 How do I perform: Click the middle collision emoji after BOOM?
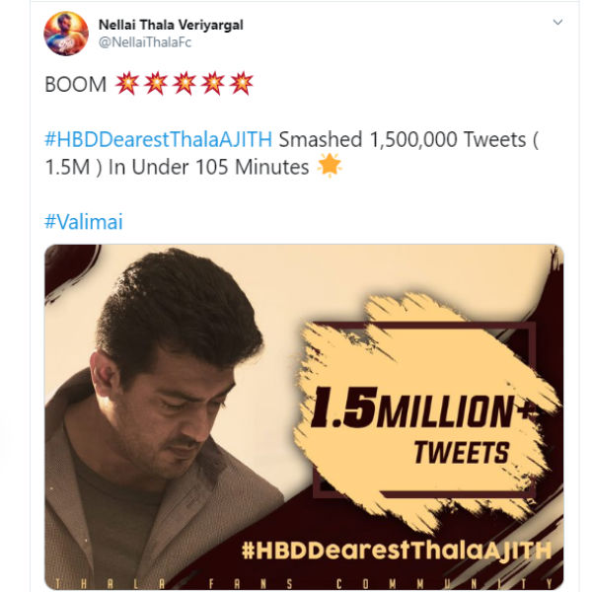point(184,85)
